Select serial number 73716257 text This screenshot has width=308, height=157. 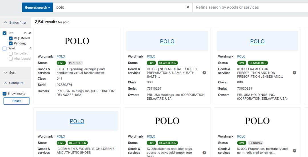(154, 88)
